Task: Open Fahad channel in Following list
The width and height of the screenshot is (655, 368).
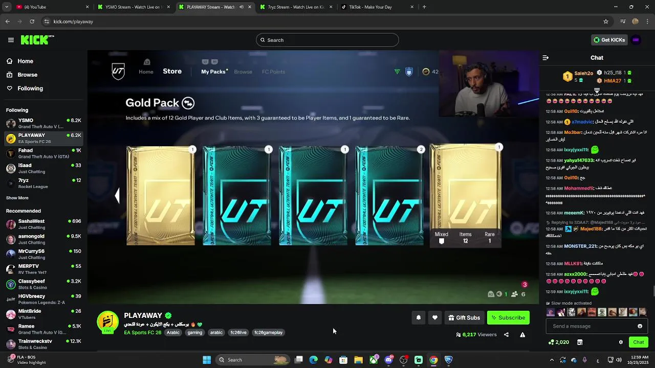Action: tap(43, 153)
